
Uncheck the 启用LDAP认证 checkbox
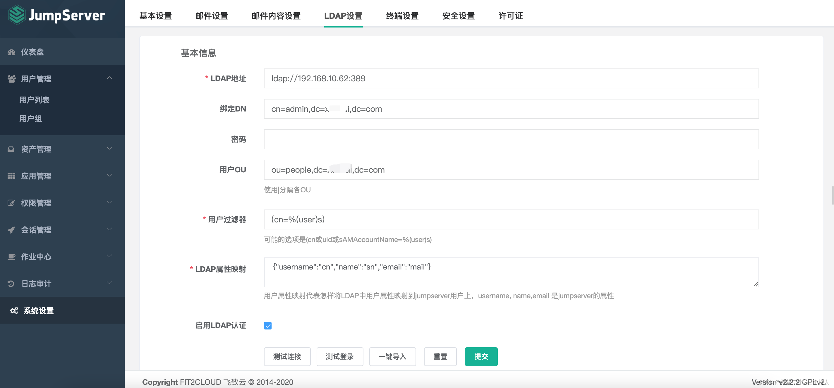(267, 326)
